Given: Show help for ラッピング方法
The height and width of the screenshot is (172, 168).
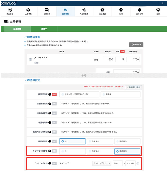Looking at the screenshot, I should click(x=50, y=163).
